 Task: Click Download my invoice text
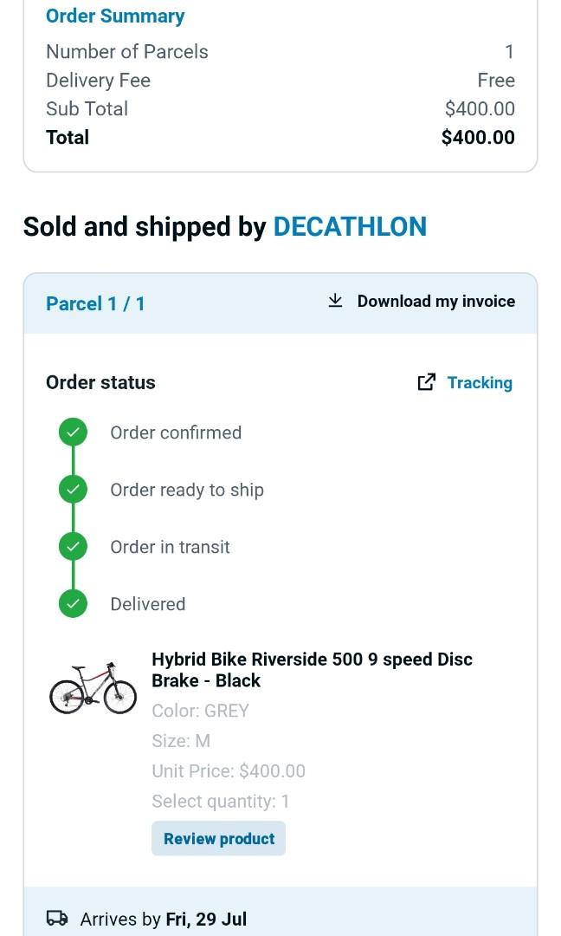click(435, 301)
